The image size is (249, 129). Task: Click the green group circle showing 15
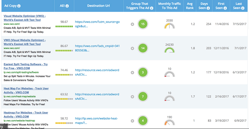pyautogui.click(x=143, y=24)
